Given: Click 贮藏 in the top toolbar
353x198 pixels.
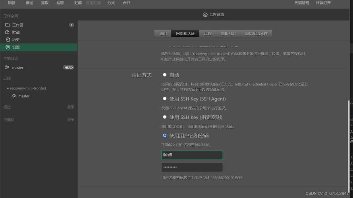Looking at the screenshot, I should point(78,3).
